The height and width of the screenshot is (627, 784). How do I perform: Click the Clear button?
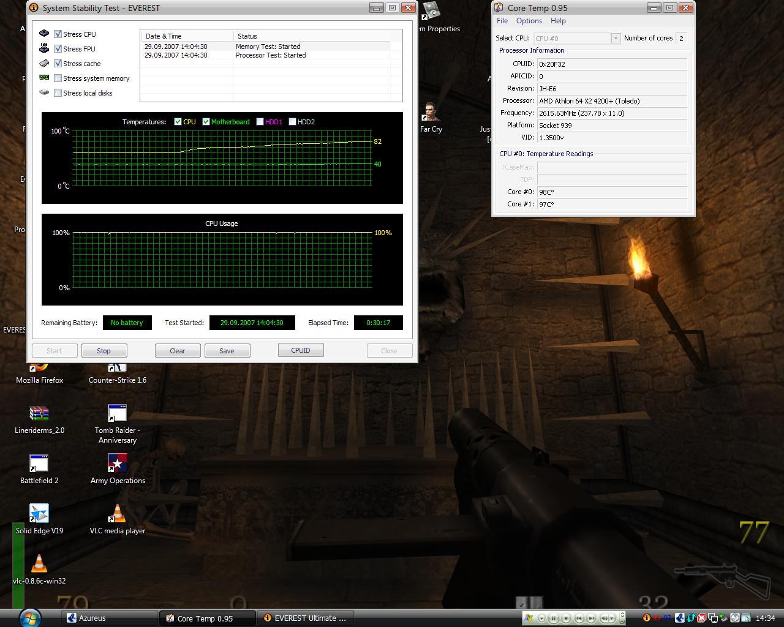click(x=177, y=351)
